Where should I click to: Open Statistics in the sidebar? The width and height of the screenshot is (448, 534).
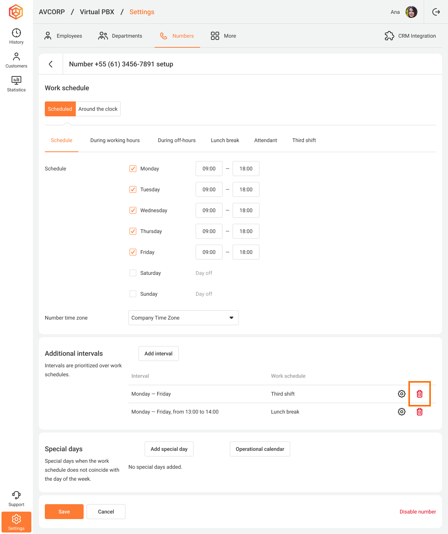pos(16,84)
